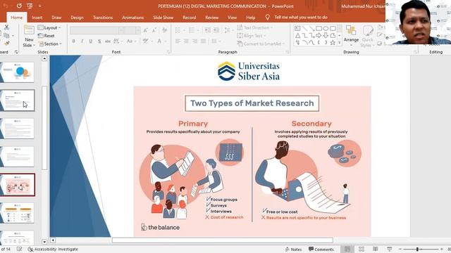Open the Section dropdown
The width and height of the screenshot is (451, 253).
pos(50,44)
